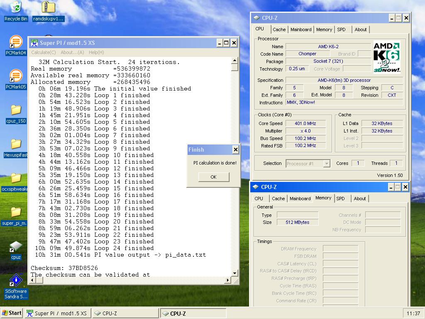Click the Code Name Chomper field

[308, 54]
